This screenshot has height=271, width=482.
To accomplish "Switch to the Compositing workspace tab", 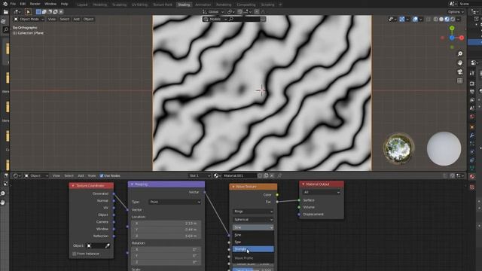I will [246, 5].
